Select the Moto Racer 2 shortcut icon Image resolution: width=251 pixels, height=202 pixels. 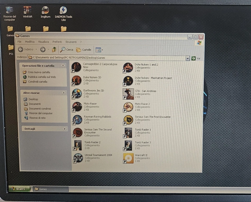click(x=128, y=107)
